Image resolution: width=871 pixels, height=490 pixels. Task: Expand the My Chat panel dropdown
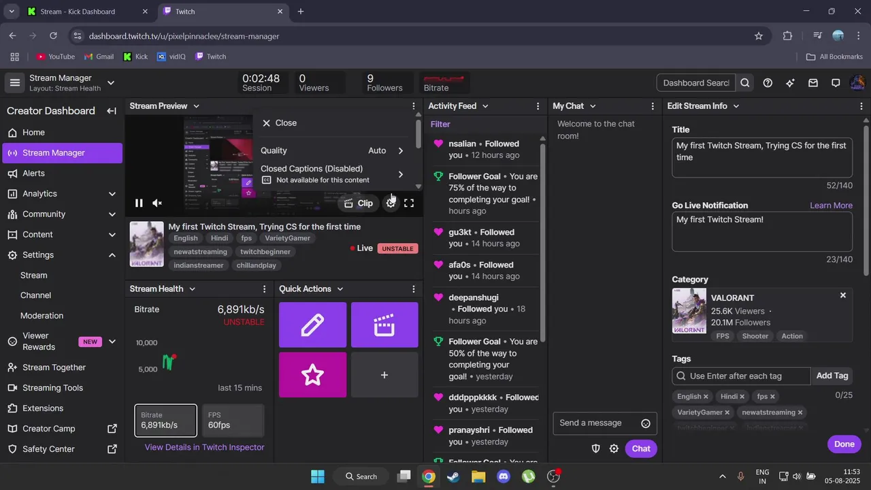pyautogui.click(x=592, y=106)
